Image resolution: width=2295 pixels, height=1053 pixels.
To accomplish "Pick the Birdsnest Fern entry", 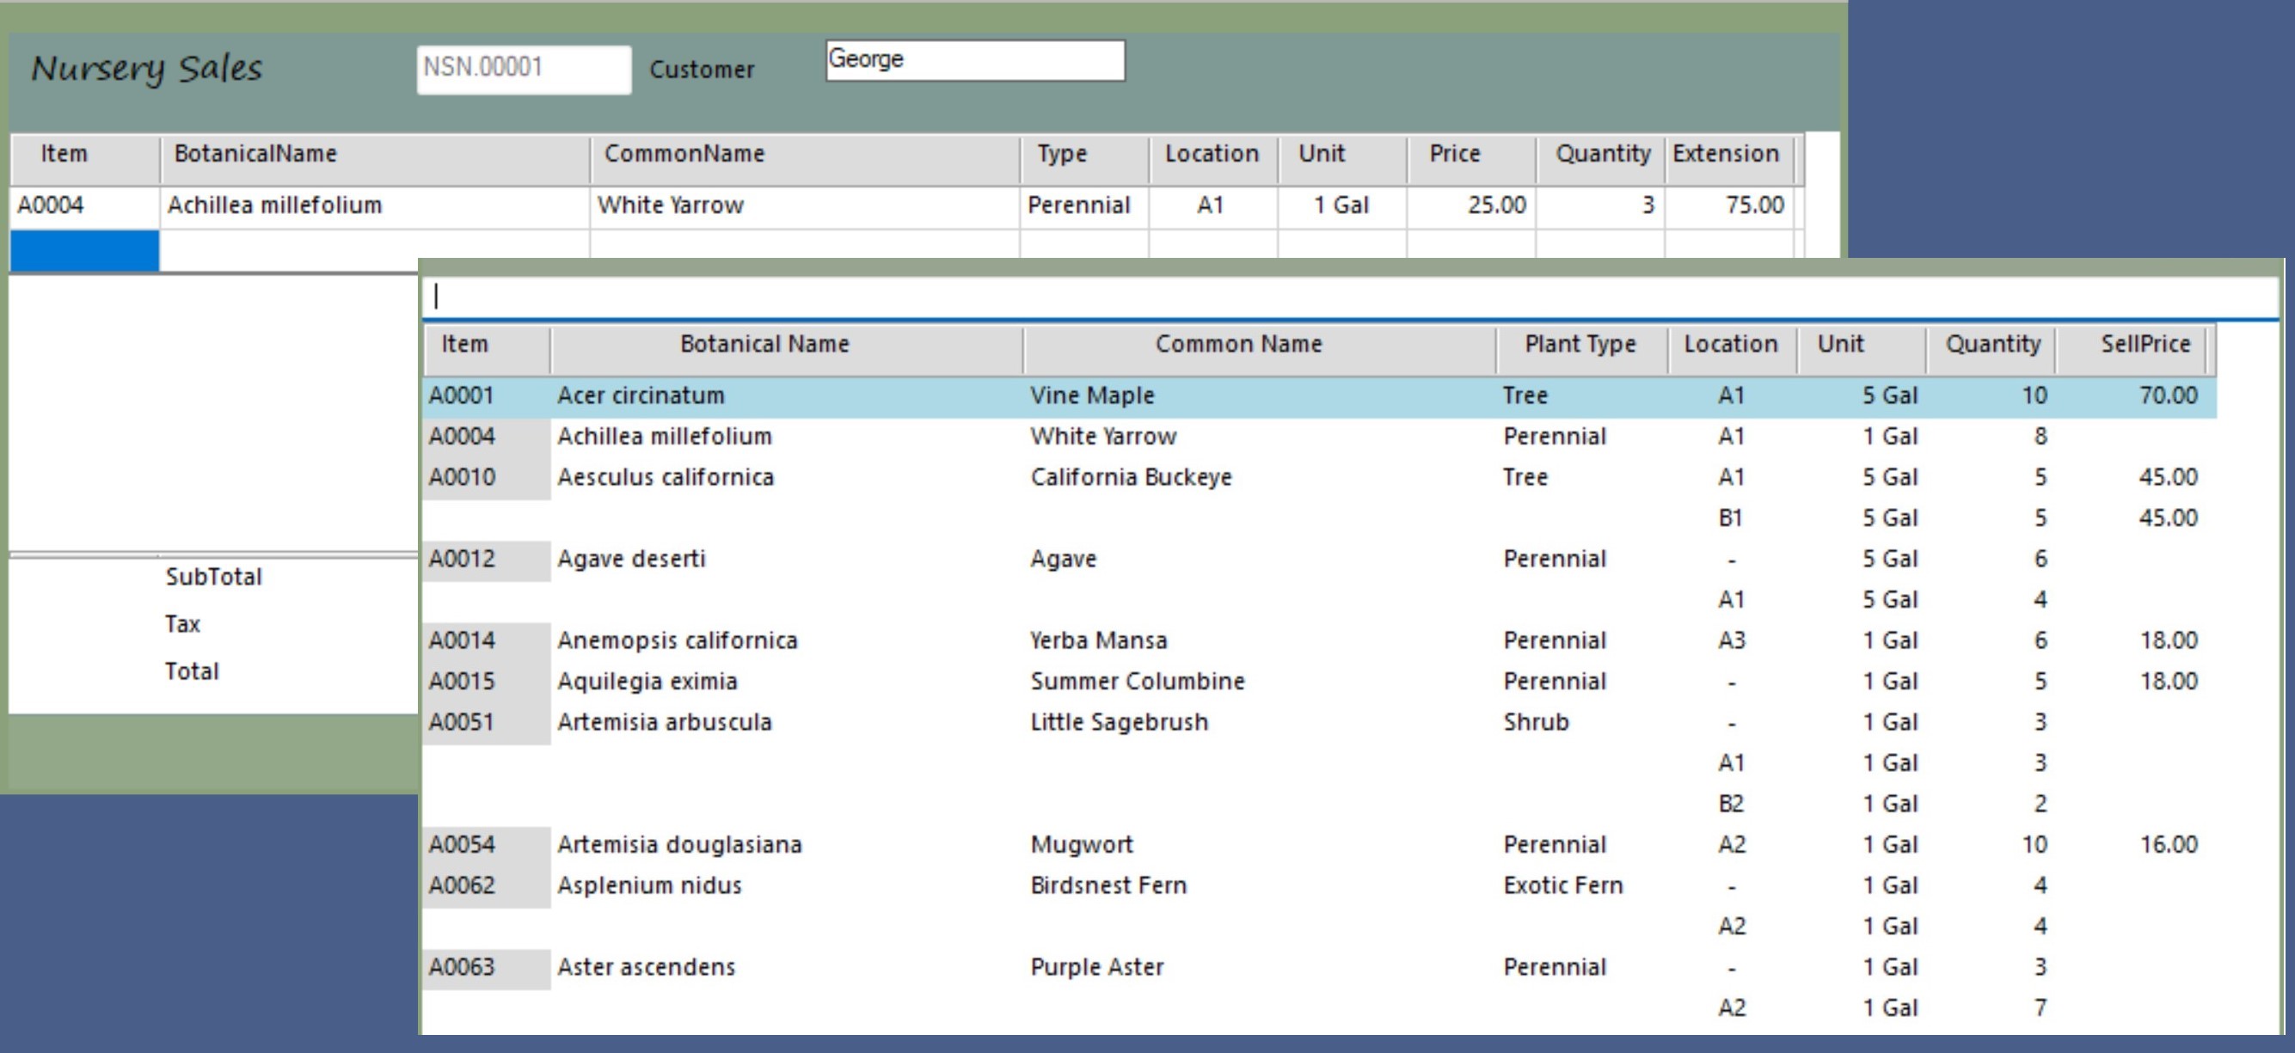I will [1108, 885].
